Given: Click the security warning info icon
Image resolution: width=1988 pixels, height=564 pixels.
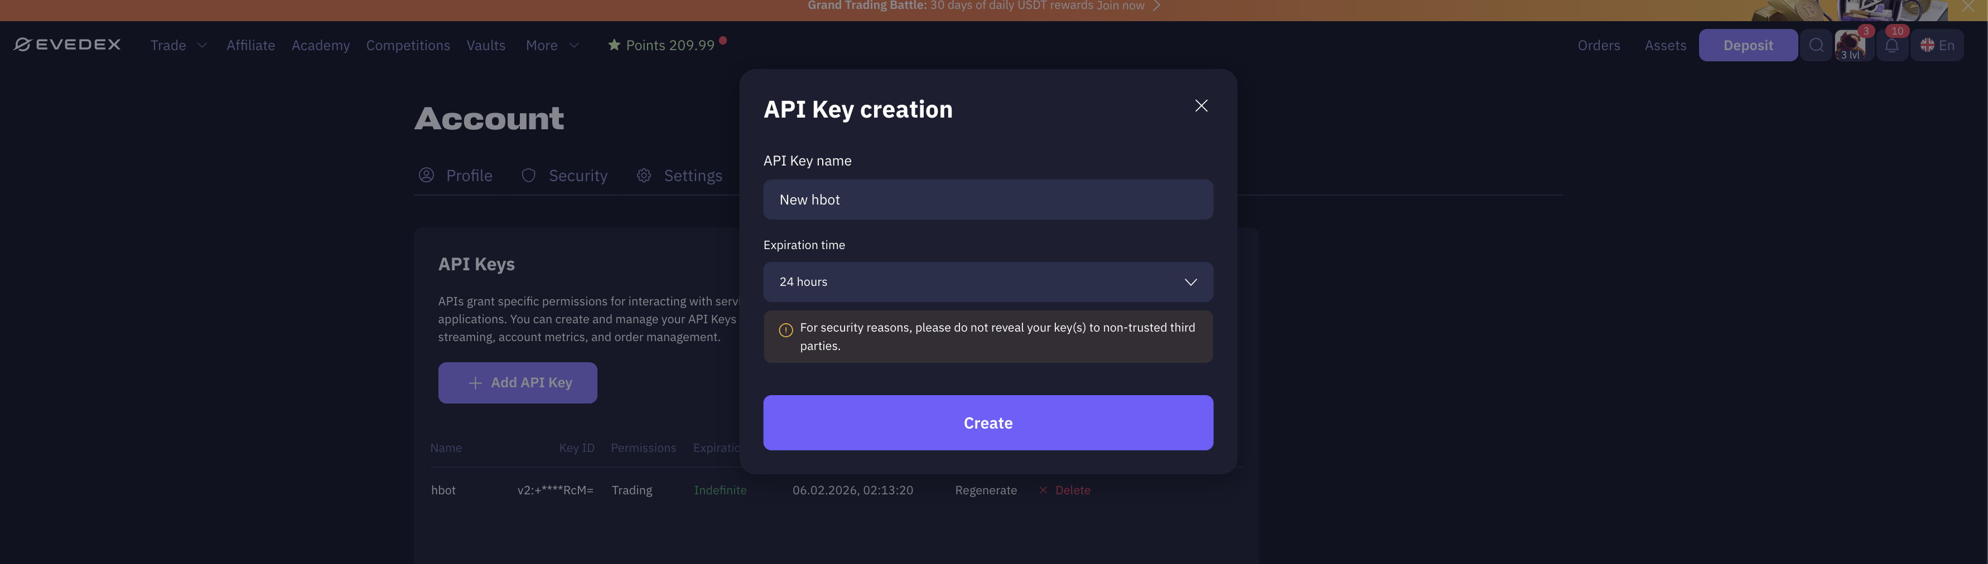Looking at the screenshot, I should [785, 330].
